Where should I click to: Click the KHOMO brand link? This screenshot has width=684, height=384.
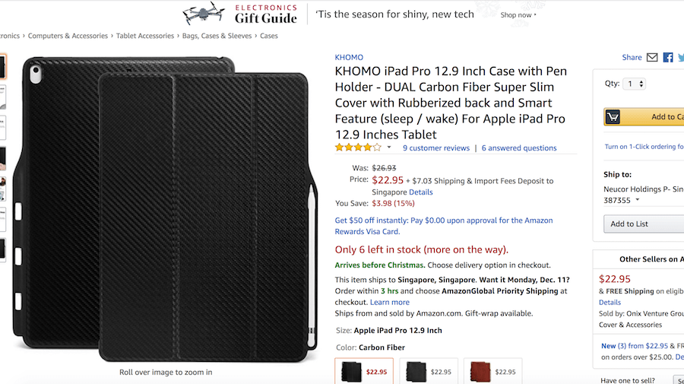click(349, 57)
